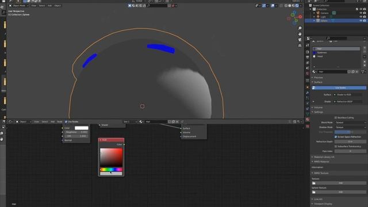This screenshot has width=368, height=207.
Task: Remove material slot with minus button
Action: [x=365, y=51]
